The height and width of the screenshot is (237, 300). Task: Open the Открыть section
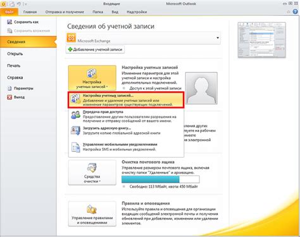coord(15,54)
